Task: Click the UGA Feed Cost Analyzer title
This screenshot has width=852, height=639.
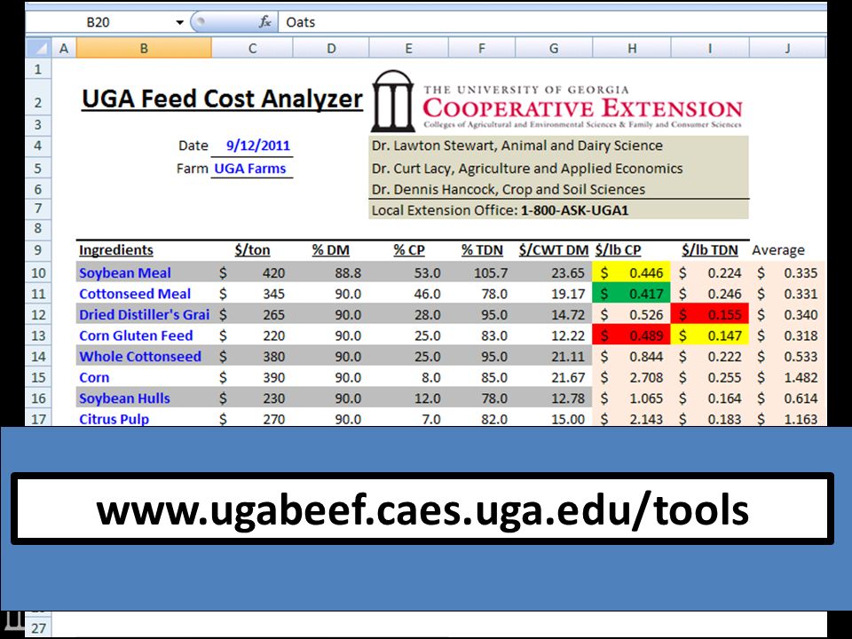Action: point(222,99)
